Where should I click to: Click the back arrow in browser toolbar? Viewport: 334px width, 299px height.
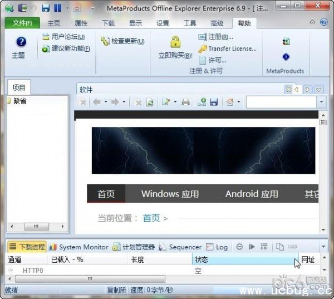click(x=96, y=102)
